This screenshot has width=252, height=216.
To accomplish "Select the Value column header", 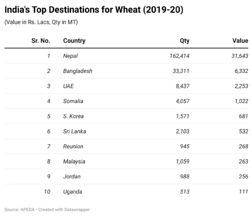I will click(240, 41).
